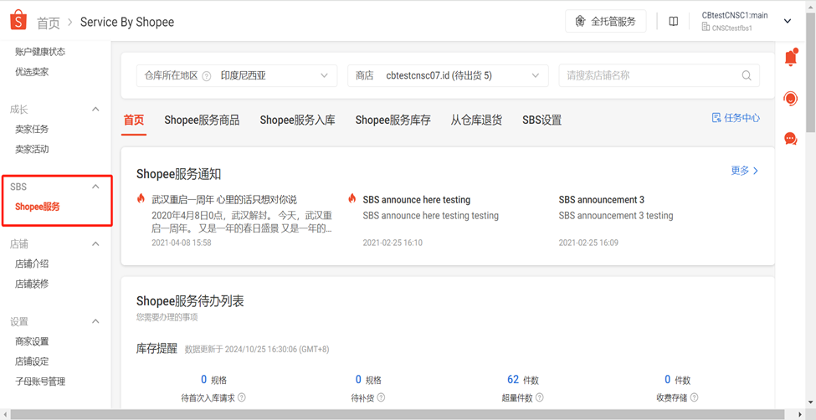Collapse the 店铺 sidebar section
Screen dimensions: 816x420
coord(95,244)
